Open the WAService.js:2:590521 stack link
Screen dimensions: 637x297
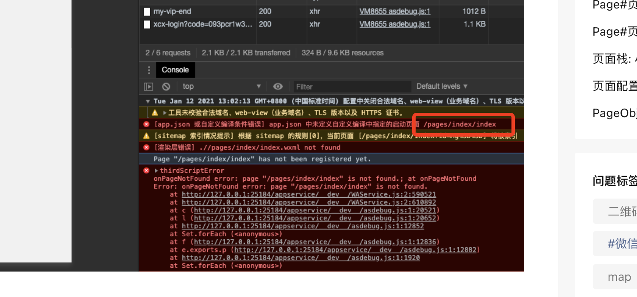click(309, 194)
